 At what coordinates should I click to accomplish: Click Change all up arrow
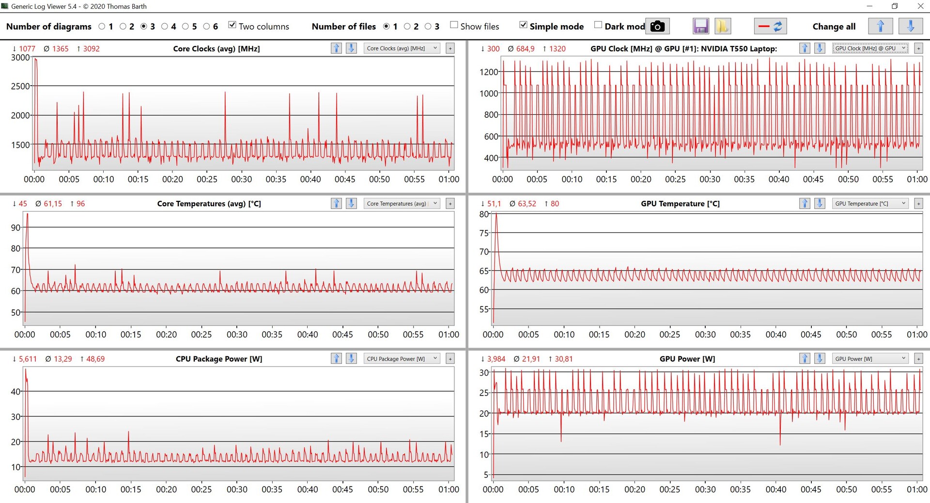[880, 26]
